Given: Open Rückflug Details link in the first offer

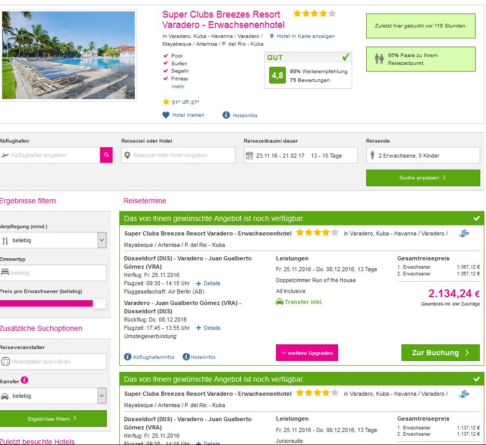Looking at the screenshot, I should (212, 328).
